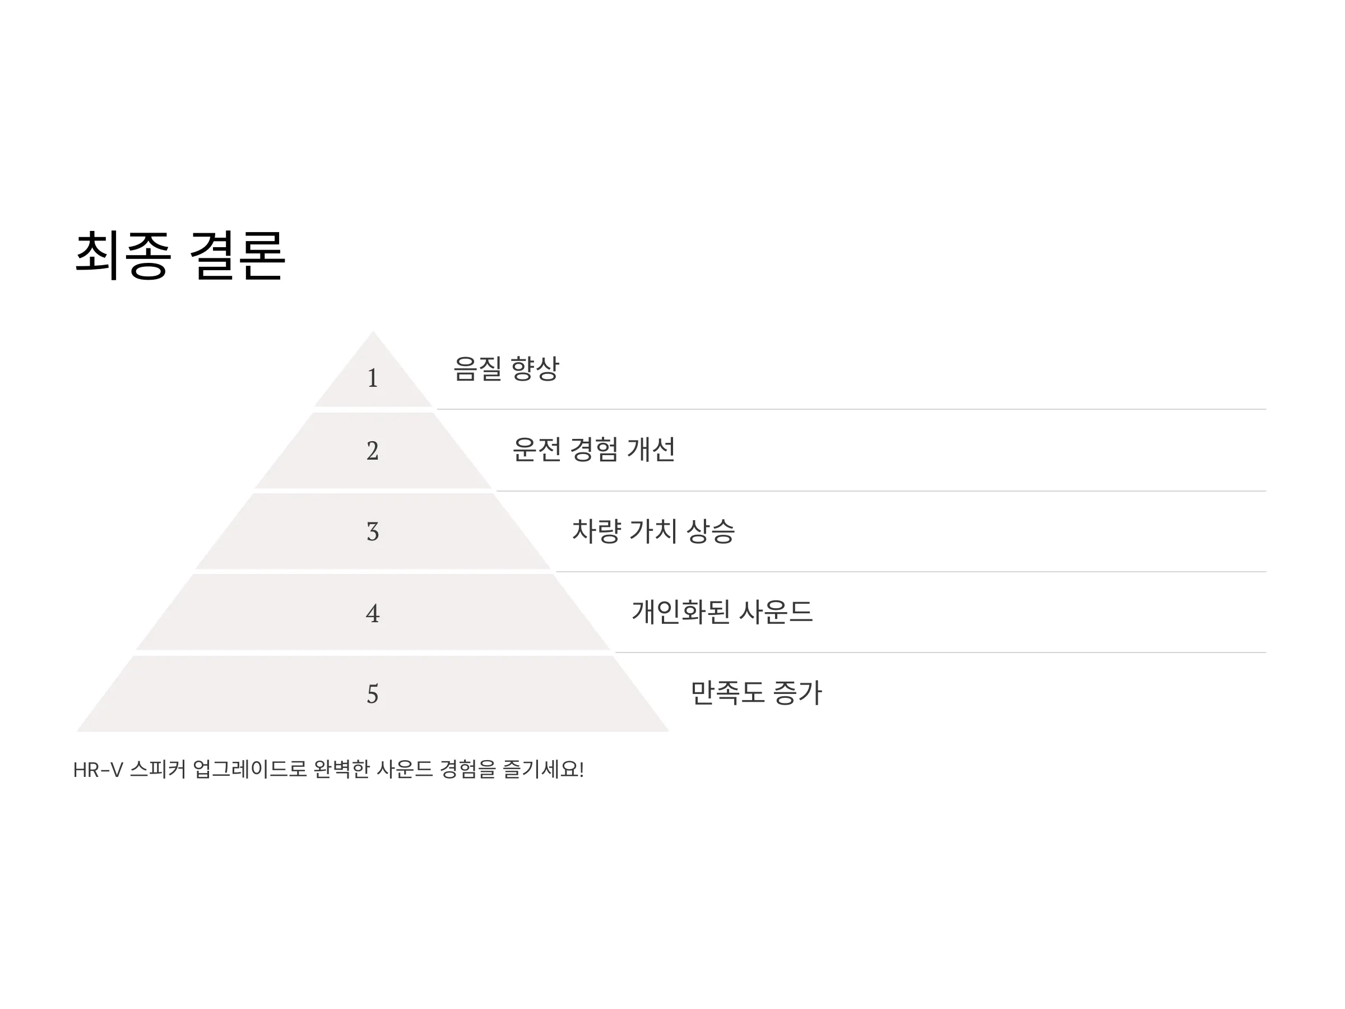Click the divider line below 차량 가치 상승
The height and width of the screenshot is (1009, 1345).
tap(911, 572)
